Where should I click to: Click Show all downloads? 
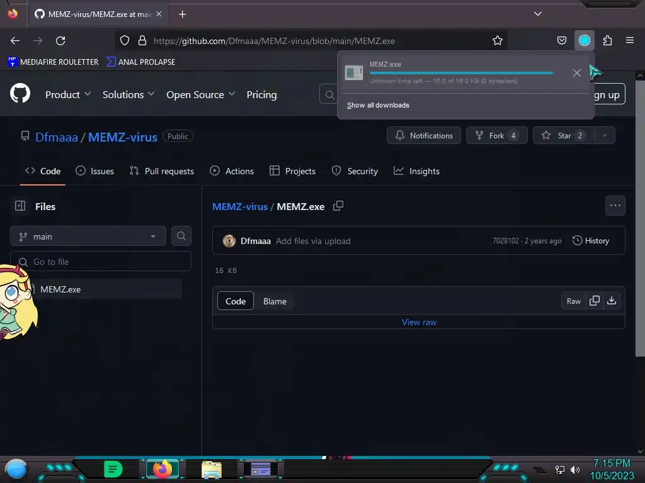click(378, 105)
